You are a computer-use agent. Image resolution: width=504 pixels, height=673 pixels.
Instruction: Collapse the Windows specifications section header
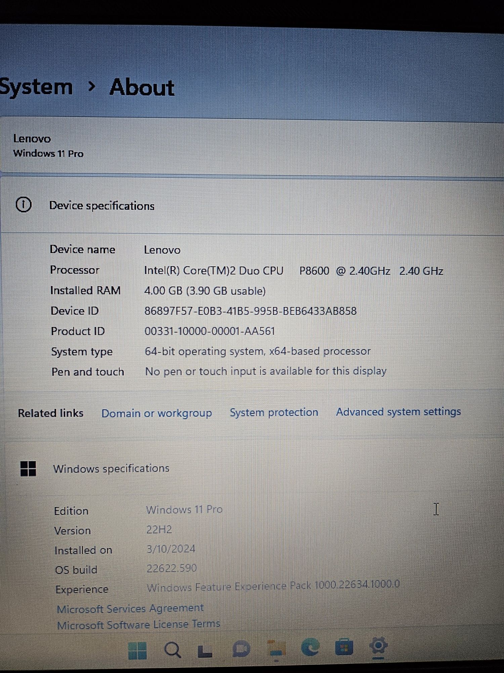tap(252, 468)
